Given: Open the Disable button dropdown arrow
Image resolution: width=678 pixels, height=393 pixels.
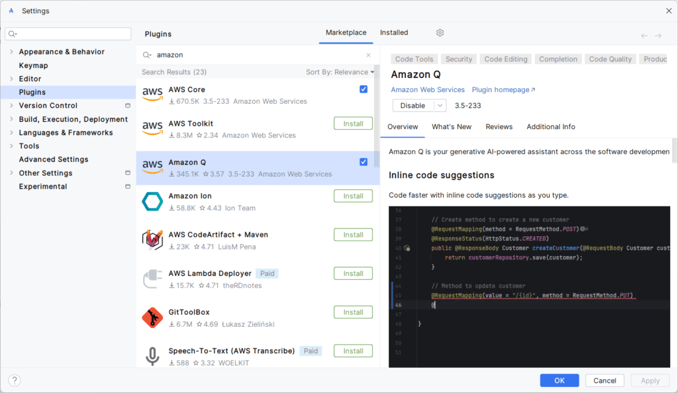Looking at the screenshot, I should pos(440,106).
